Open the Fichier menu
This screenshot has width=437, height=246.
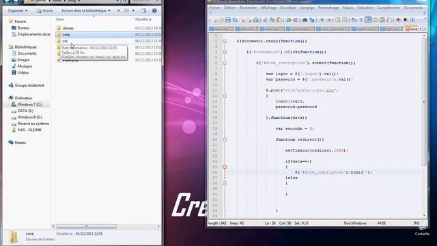tap(214, 8)
